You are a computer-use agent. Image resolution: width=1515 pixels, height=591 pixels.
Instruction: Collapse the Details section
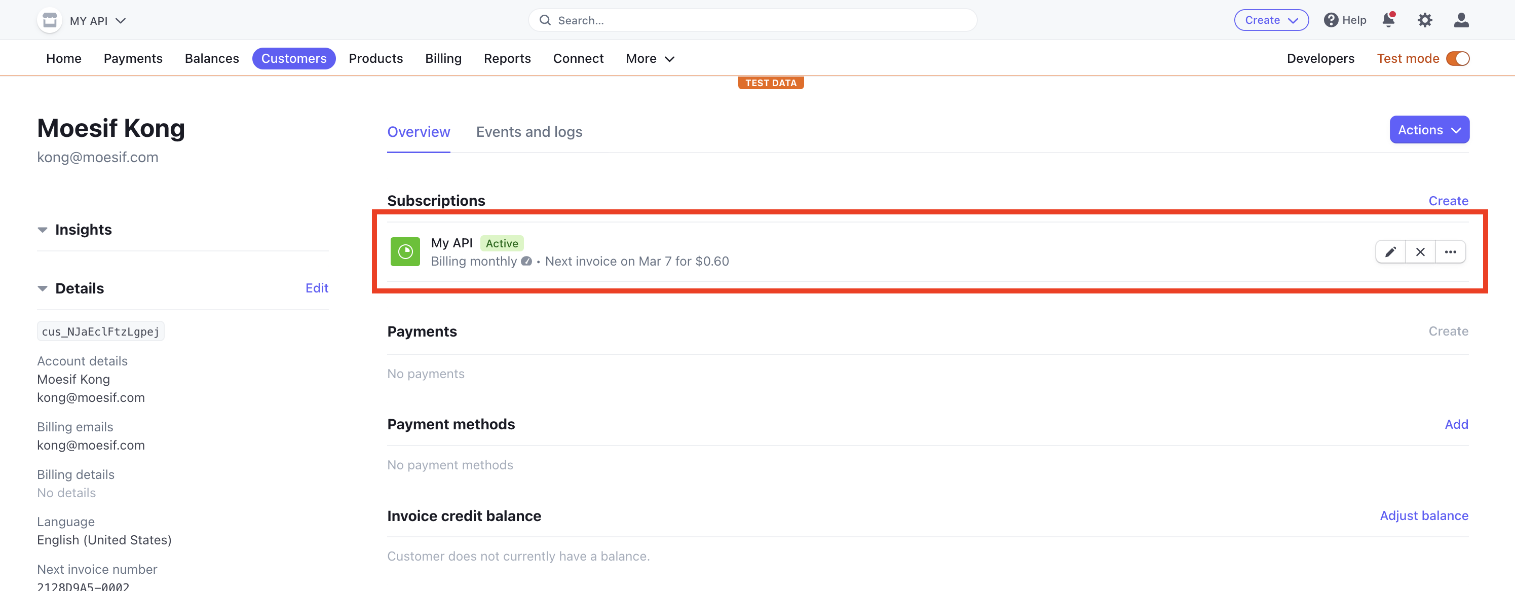click(43, 288)
